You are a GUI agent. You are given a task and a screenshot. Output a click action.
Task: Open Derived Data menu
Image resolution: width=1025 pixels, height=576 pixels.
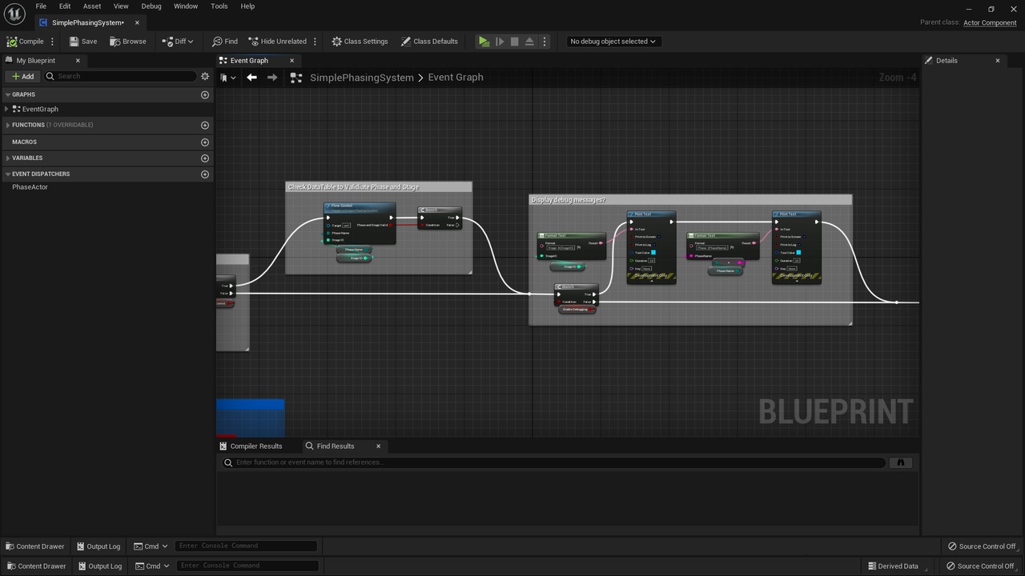pos(892,566)
